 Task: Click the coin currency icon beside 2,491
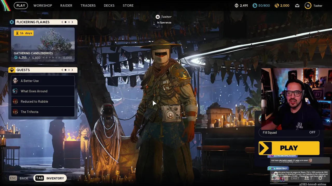[236, 5]
